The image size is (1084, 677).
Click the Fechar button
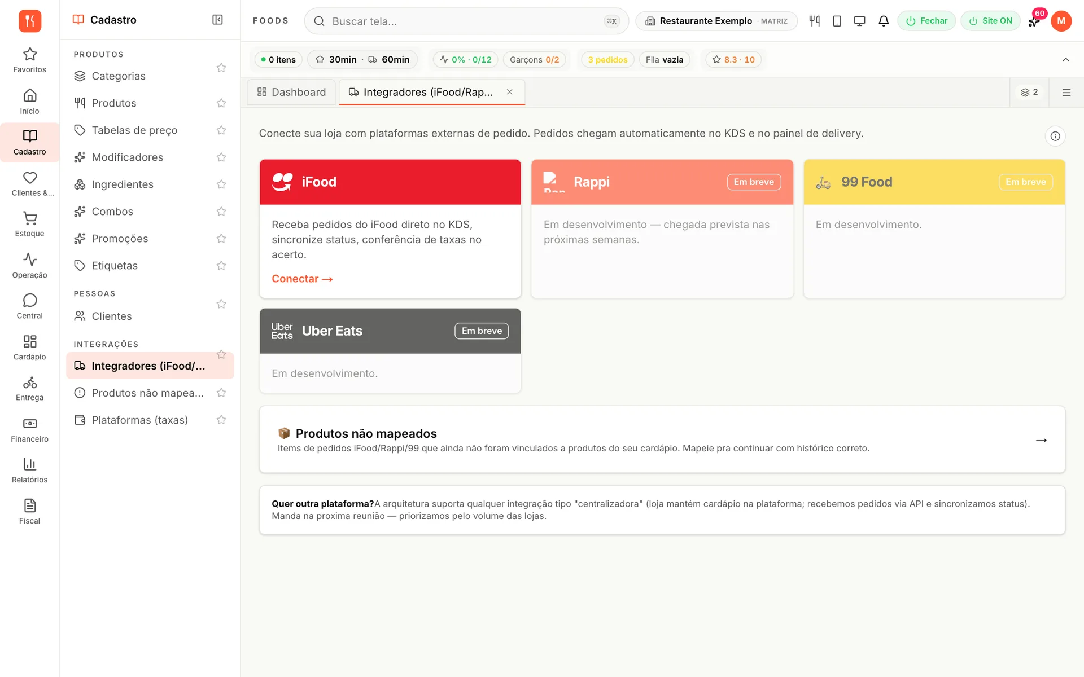(x=926, y=21)
